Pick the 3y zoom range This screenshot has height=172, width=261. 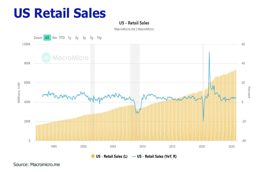(84, 38)
